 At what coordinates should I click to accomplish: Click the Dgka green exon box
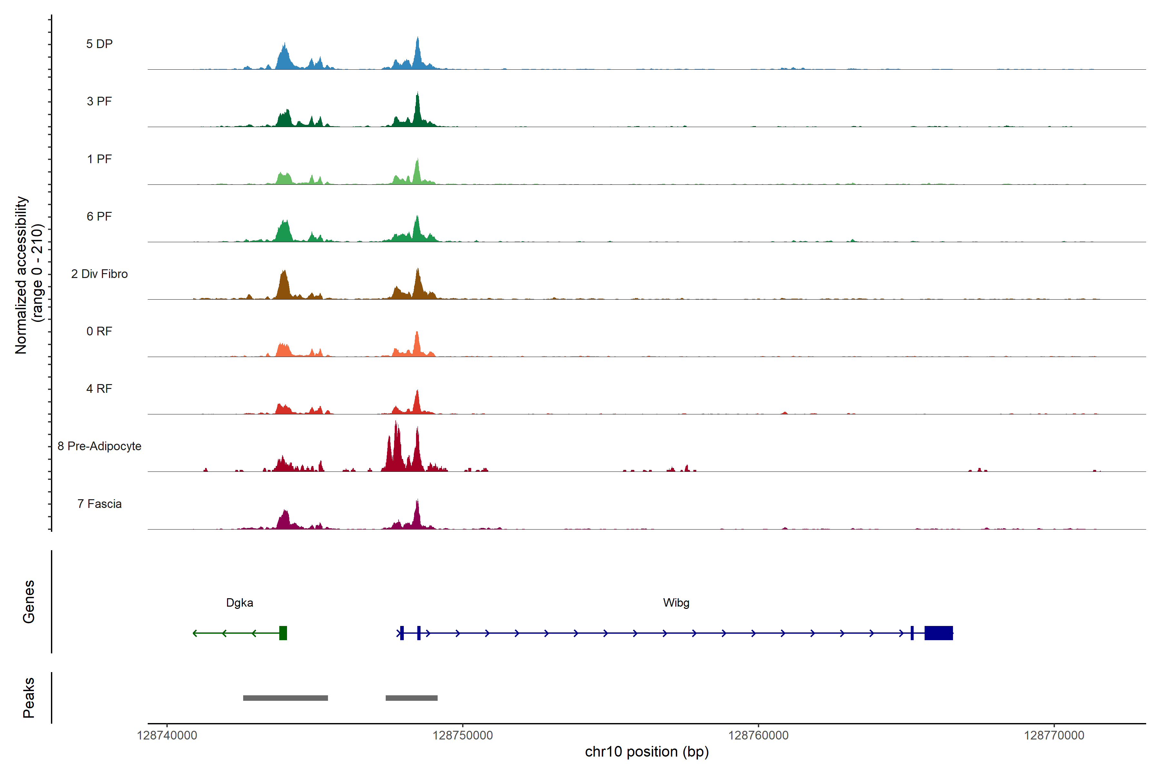coord(283,633)
